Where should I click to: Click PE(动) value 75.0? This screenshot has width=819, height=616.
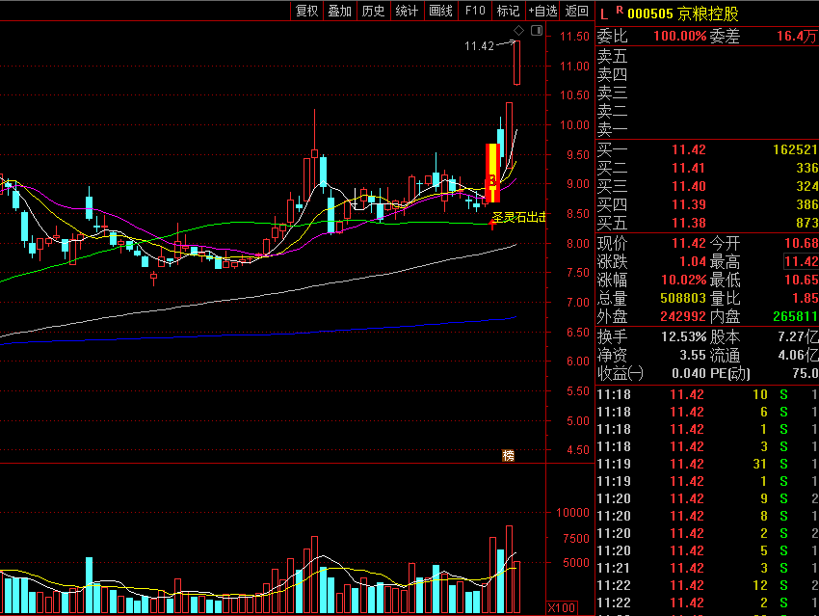pyautogui.click(x=805, y=374)
